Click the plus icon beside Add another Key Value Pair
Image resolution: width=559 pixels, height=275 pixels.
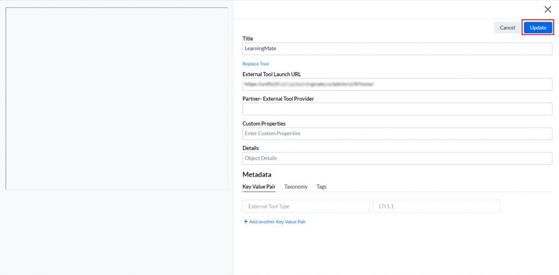click(x=246, y=222)
